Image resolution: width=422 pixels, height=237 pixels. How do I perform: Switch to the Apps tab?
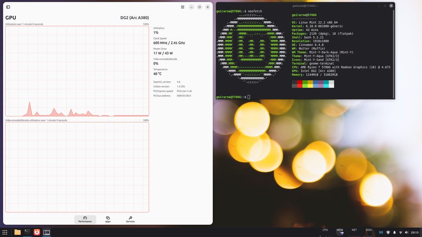tap(108, 219)
